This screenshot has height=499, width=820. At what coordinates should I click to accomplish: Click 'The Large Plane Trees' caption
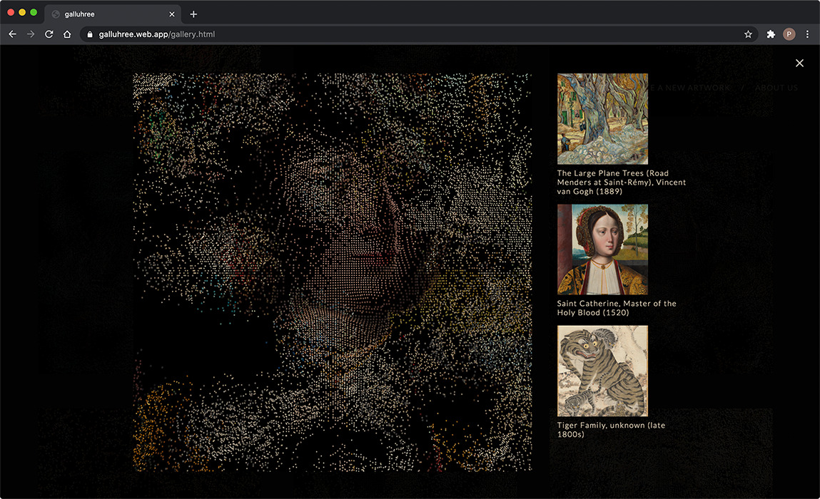[622, 182]
